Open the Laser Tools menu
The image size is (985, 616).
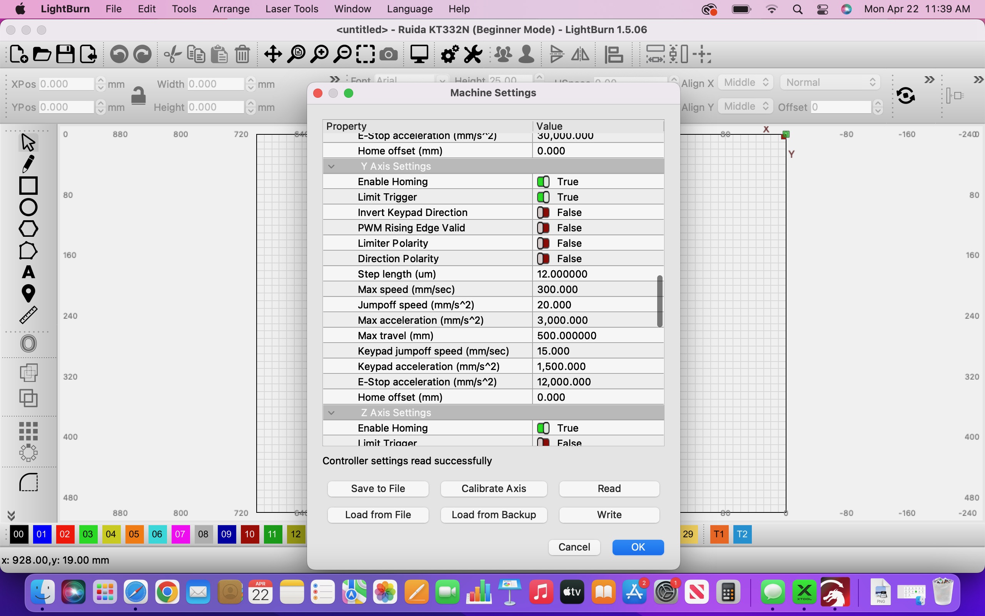coord(291,9)
